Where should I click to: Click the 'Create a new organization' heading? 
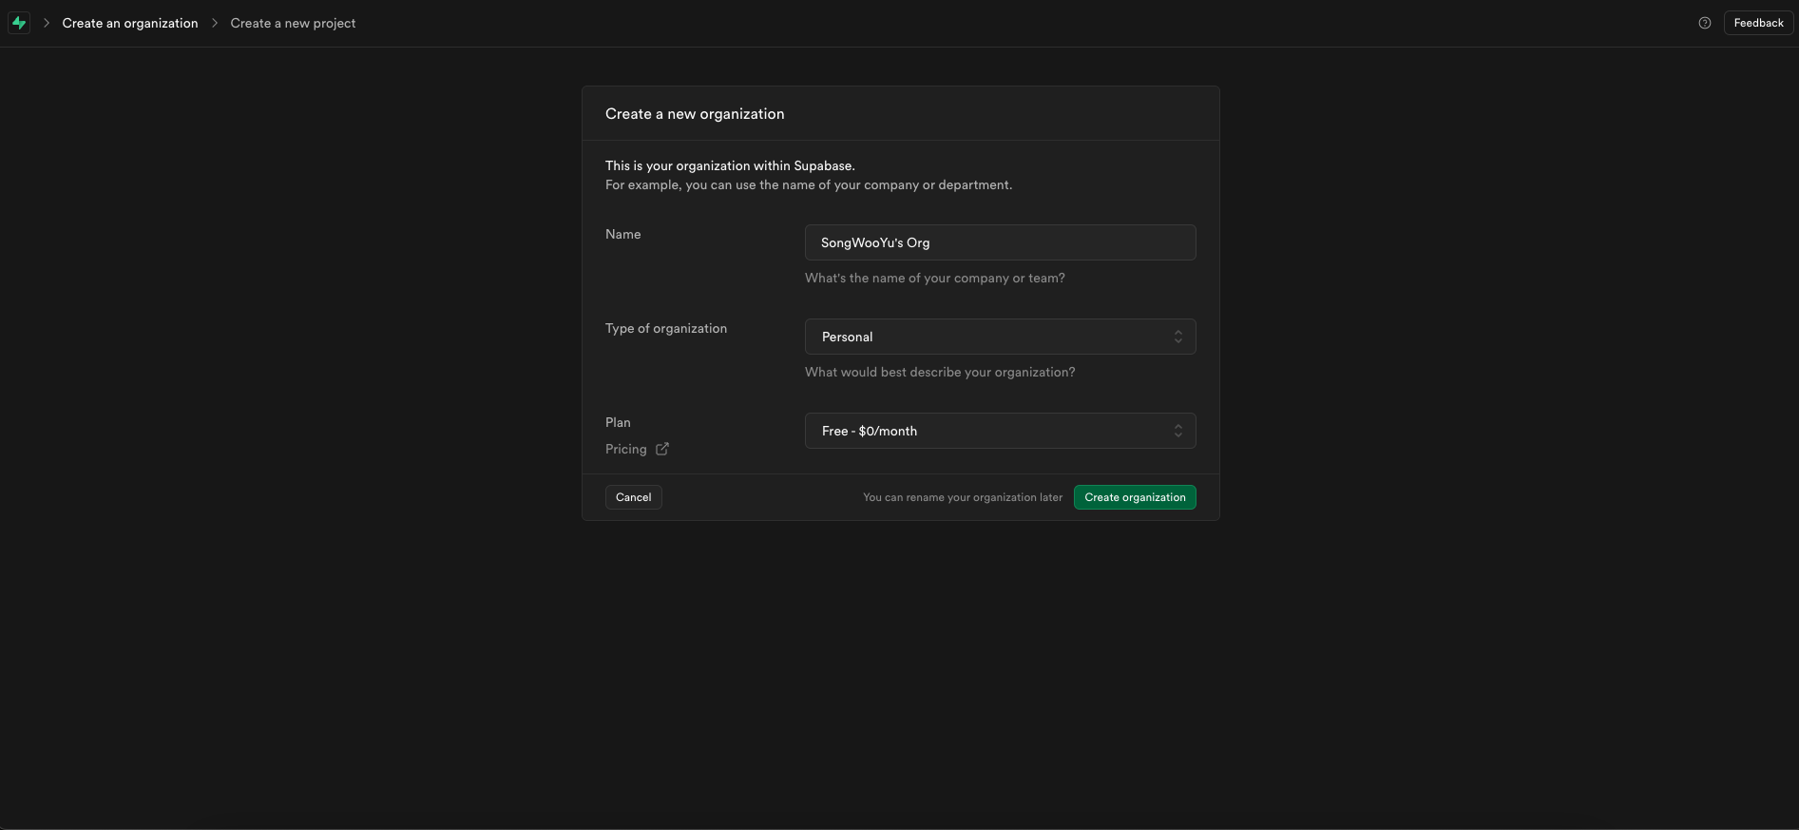coord(695,113)
